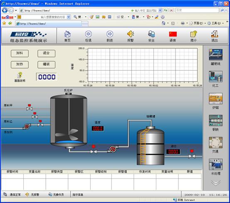Toggle the 添加剂 pump on the inlet line
230x203 pixels.
(27, 126)
